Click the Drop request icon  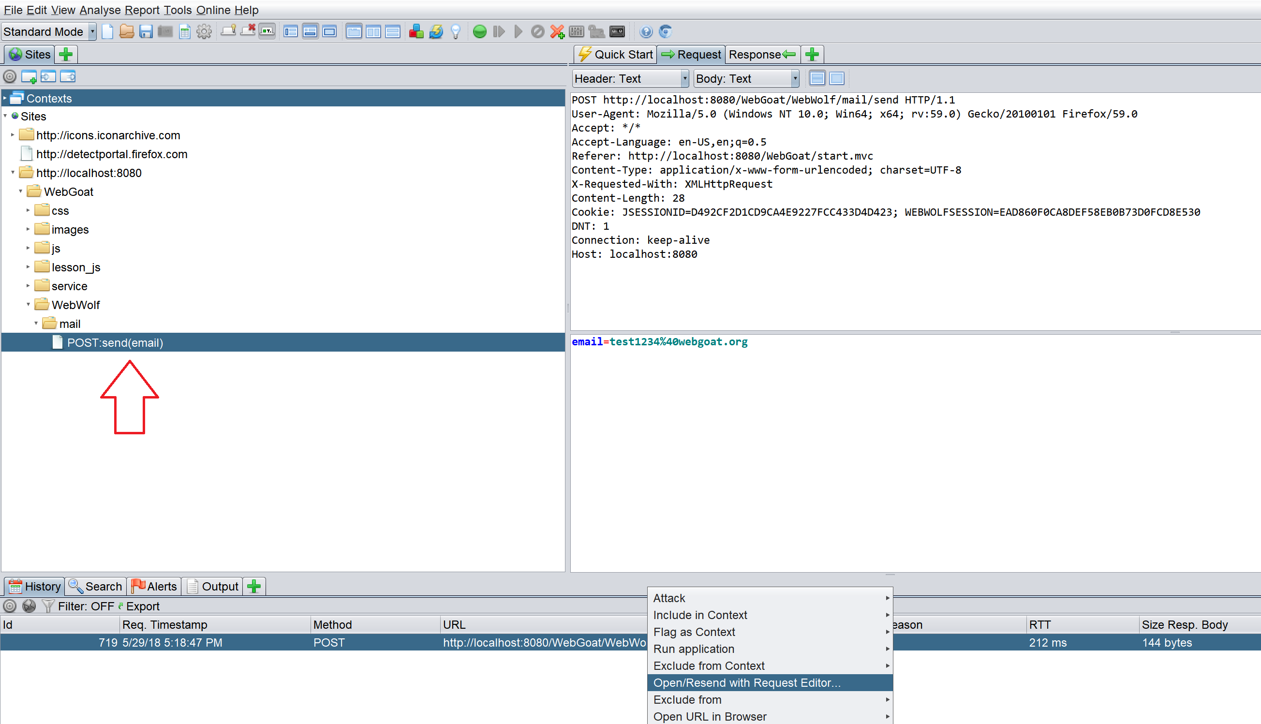[x=537, y=32]
